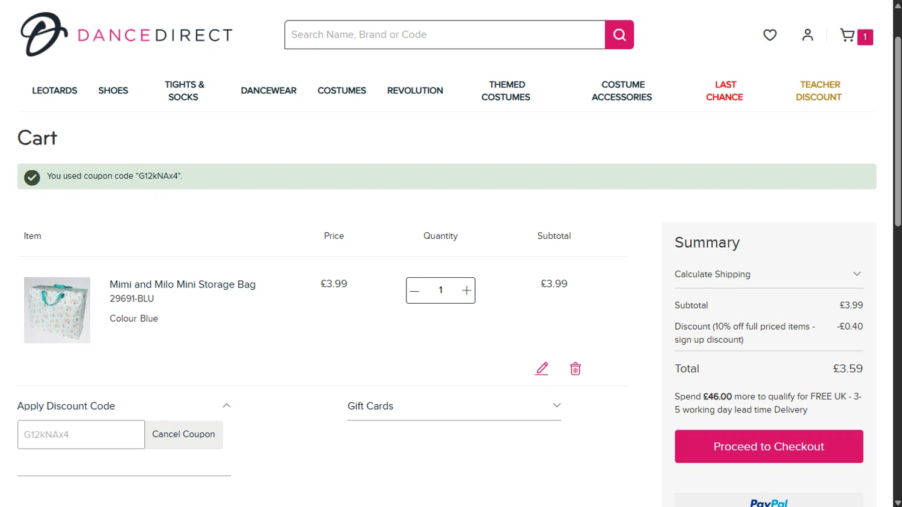Click the coupon used confirmation message
The image size is (902, 507).
[114, 176]
